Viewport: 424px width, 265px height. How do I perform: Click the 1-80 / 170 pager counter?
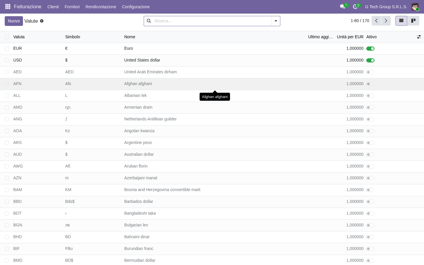point(360,21)
